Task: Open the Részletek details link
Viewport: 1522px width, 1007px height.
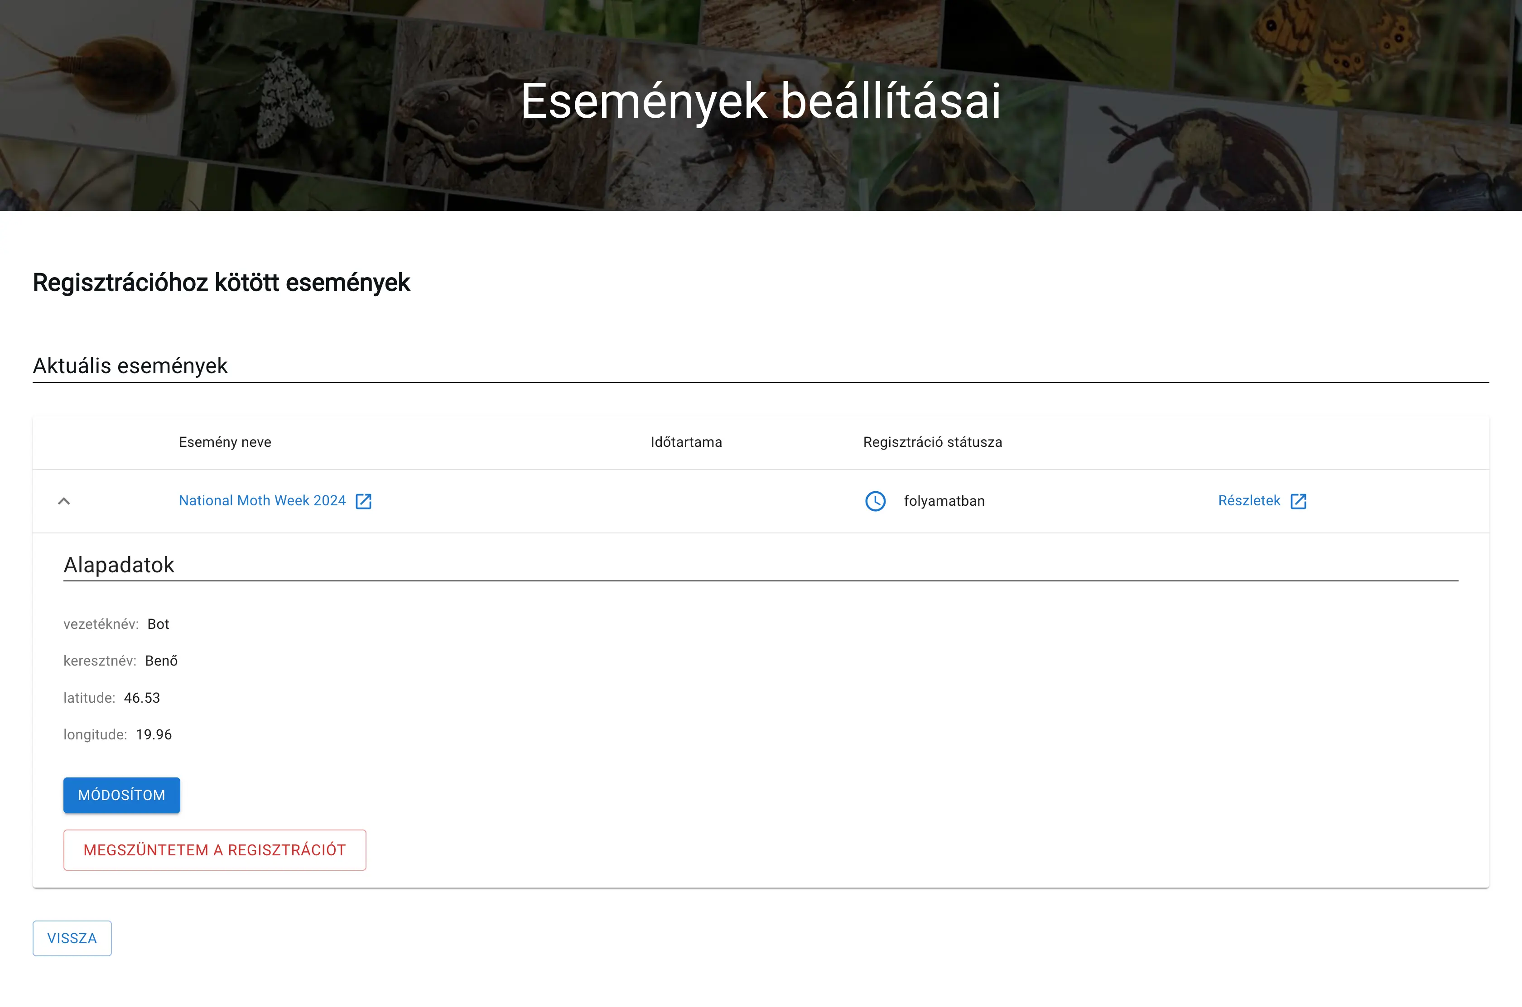Action: tap(1250, 501)
